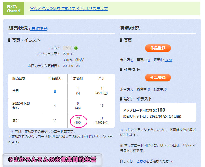Open the 1日1回更新 link
Screen dimensions: 205x167
(x=38, y=29)
